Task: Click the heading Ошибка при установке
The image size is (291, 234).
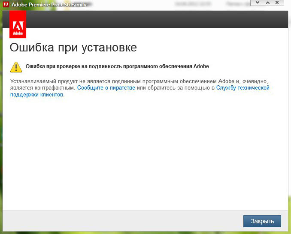Action: (x=73, y=48)
